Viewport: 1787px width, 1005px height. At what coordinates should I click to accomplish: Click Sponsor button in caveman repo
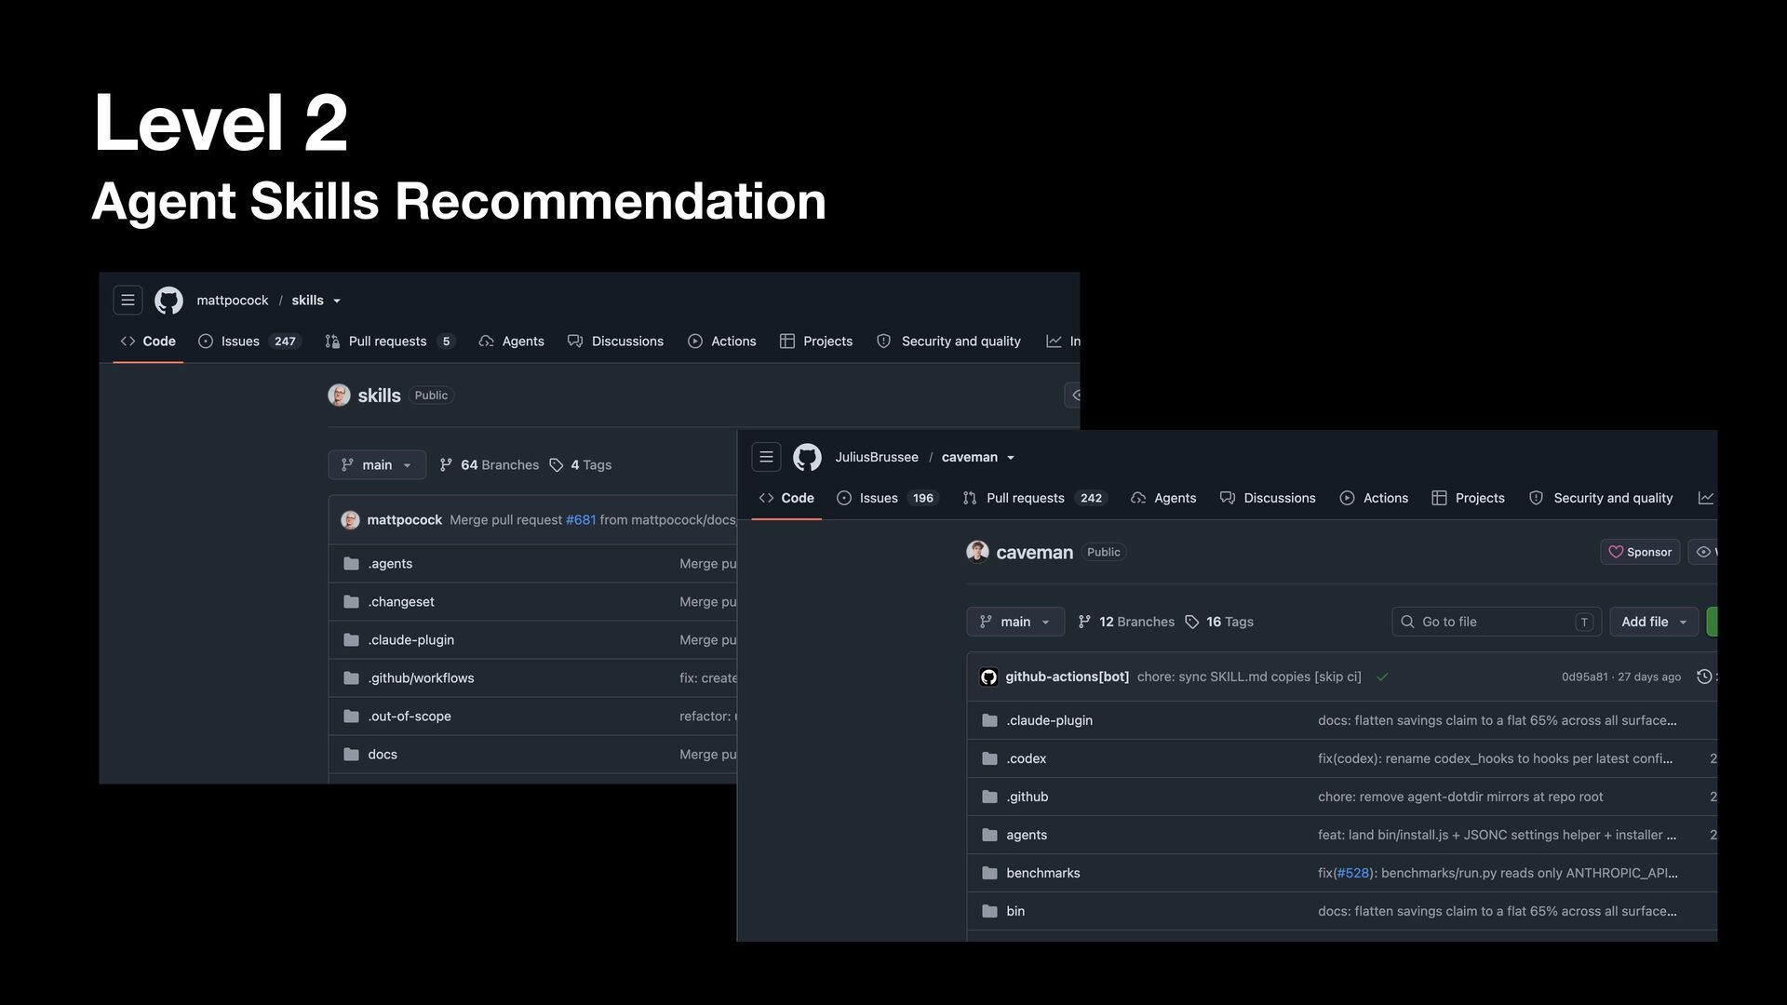1640,552
